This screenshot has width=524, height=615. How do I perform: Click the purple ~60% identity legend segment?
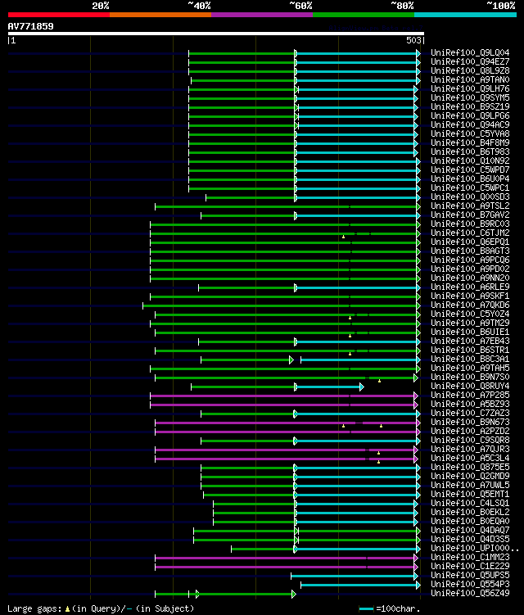click(x=262, y=15)
